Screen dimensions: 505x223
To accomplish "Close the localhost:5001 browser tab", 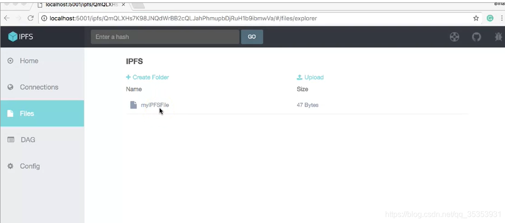I will pos(123,4).
